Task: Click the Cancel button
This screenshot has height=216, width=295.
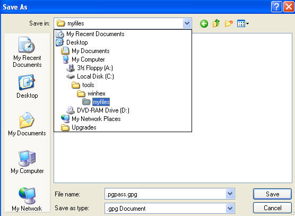Action: coord(272,208)
